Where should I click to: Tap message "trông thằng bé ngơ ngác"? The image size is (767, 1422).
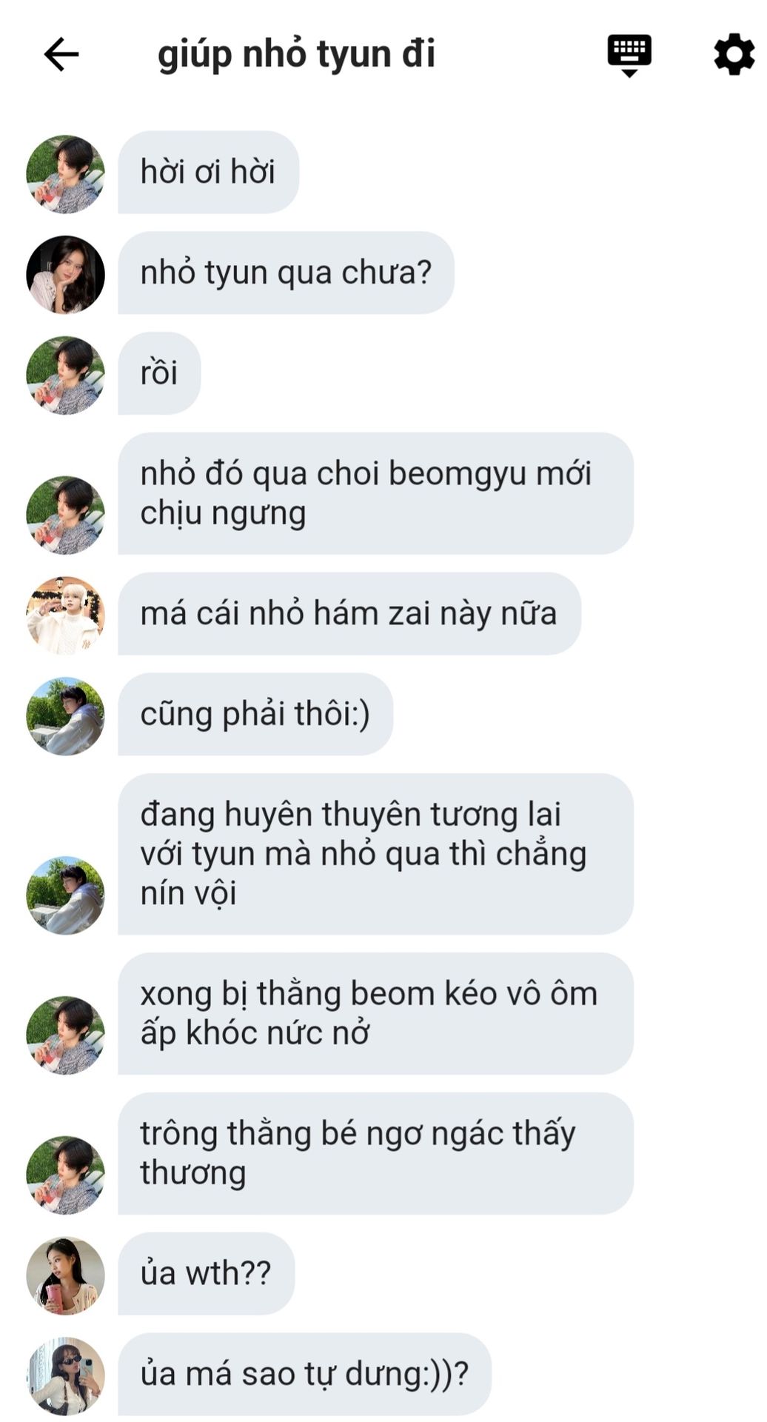[375, 1153]
